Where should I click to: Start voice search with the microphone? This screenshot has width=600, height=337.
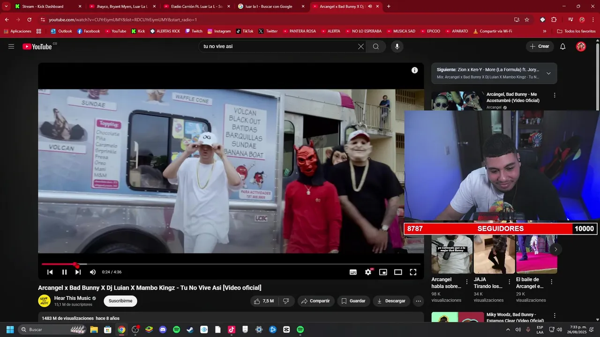pos(397,46)
